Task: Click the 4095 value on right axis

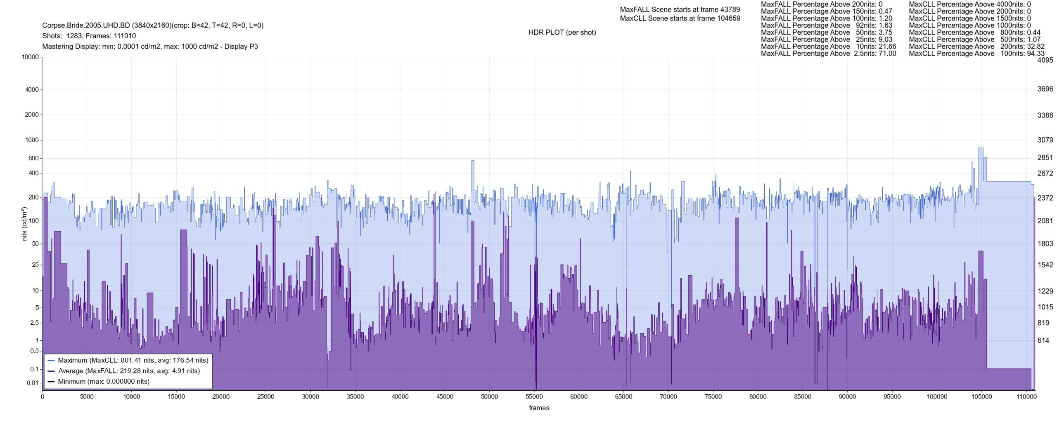Action: (1045, 60)
